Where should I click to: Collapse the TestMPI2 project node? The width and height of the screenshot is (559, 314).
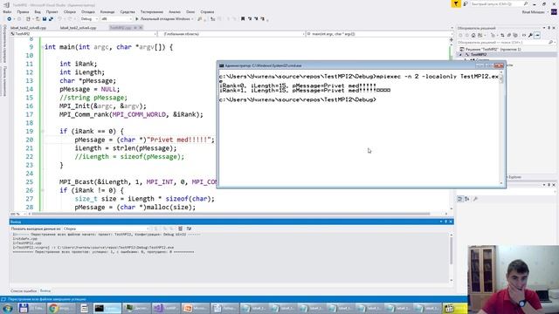(460, 54)
